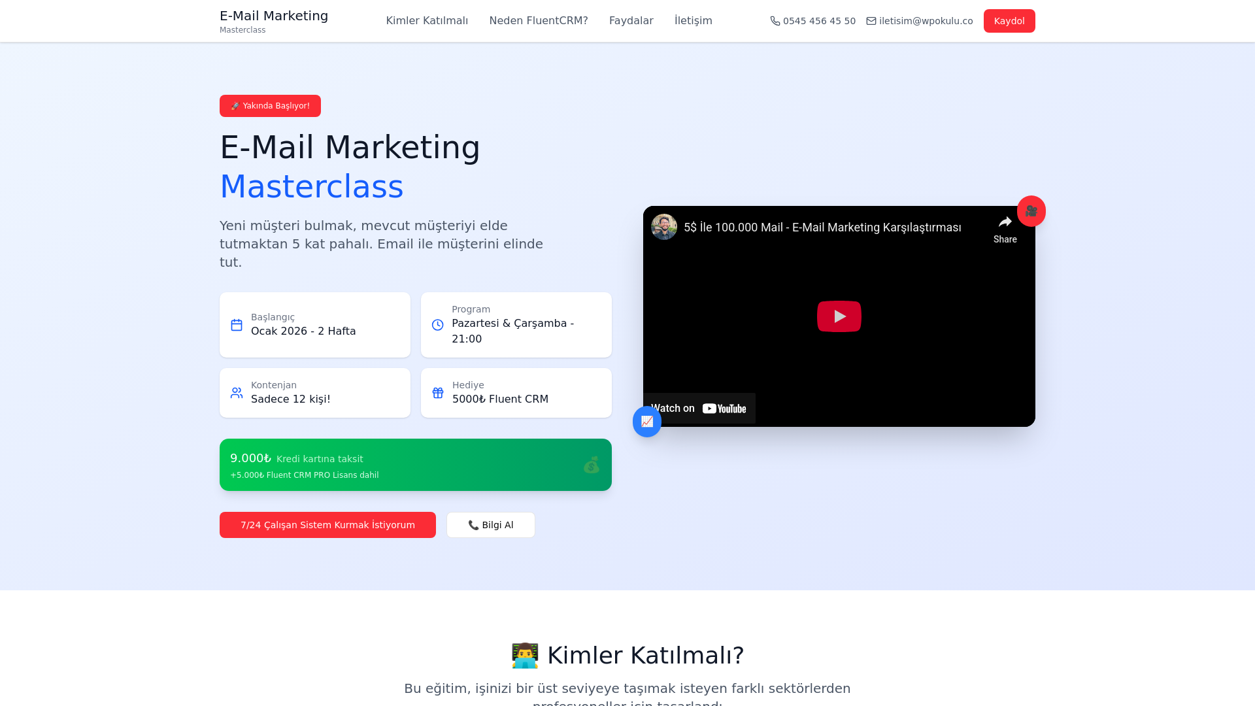Click iletisim@wpokulu.co email link

926,21
